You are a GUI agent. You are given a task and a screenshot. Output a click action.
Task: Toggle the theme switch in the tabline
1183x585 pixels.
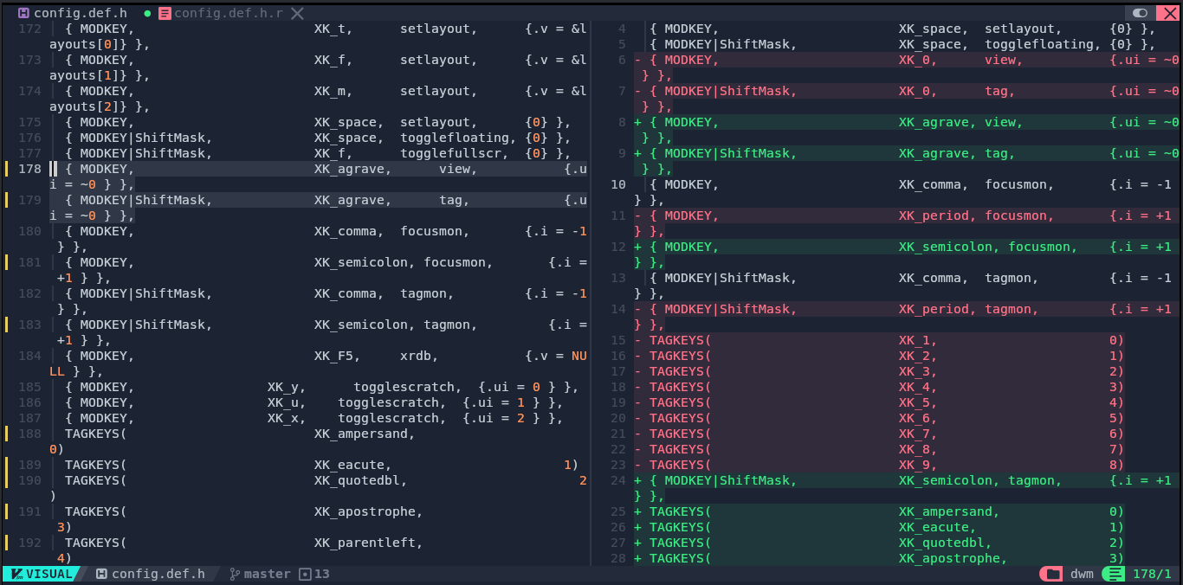pyautogui.click(x=1140, y=13)
